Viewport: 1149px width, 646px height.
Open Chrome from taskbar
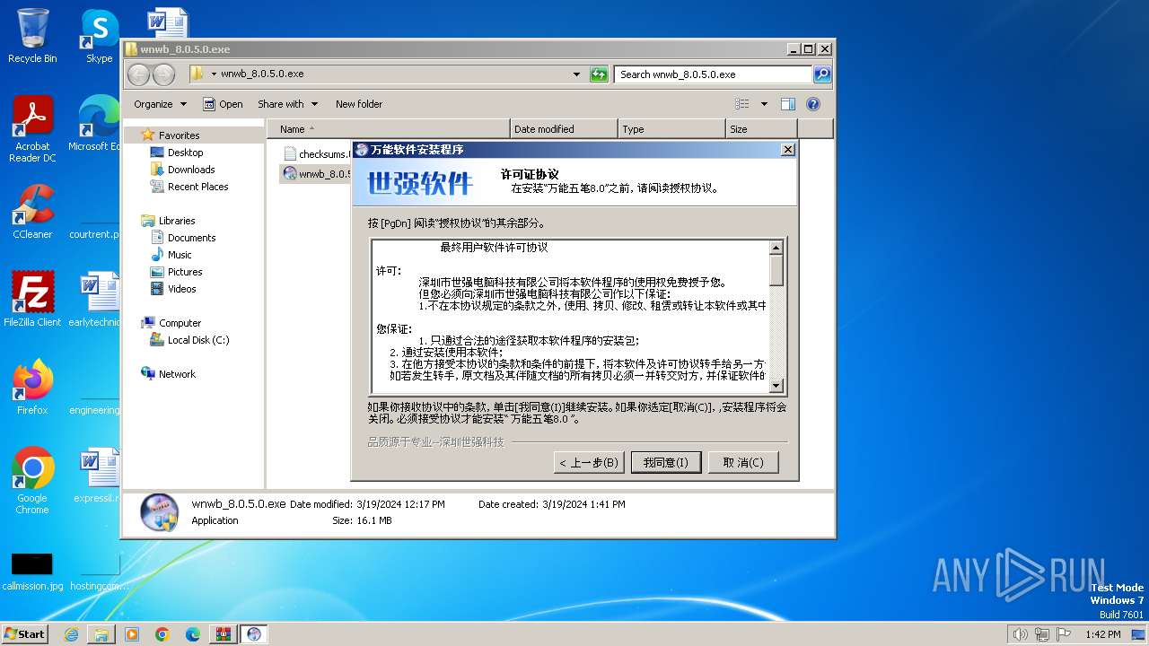pyautogui.click(x=162, y=634)
